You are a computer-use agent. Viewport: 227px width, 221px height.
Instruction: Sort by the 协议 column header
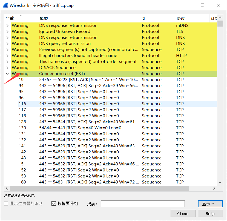tap(192, 18)
